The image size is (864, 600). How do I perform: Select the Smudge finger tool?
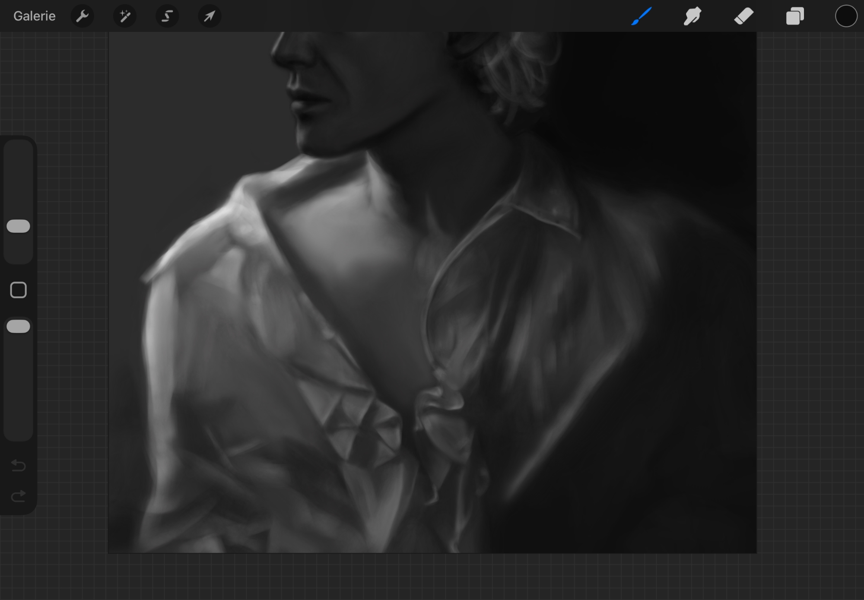click(692, 16)
